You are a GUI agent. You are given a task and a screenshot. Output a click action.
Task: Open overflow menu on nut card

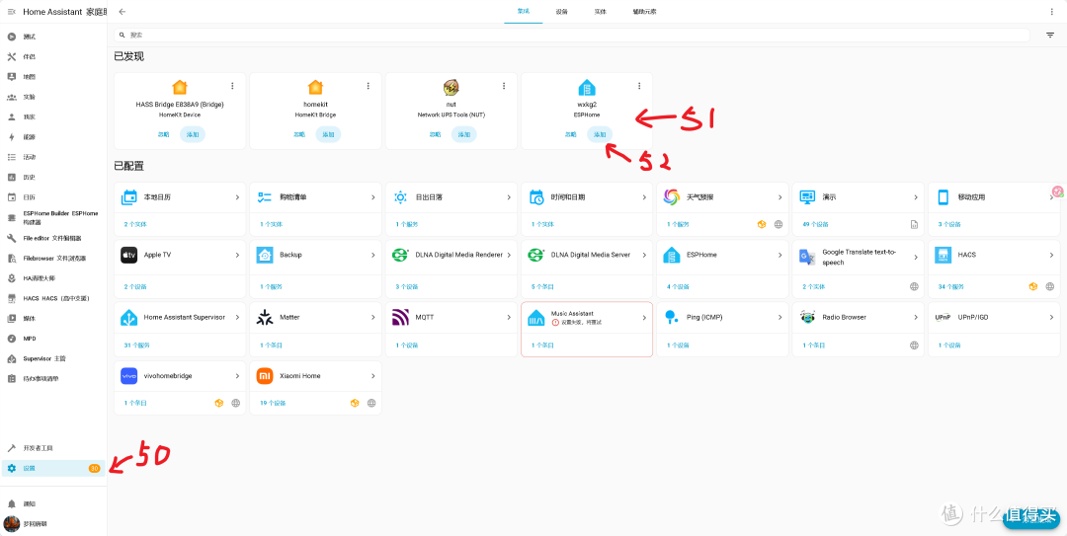(x=504, y=86)
